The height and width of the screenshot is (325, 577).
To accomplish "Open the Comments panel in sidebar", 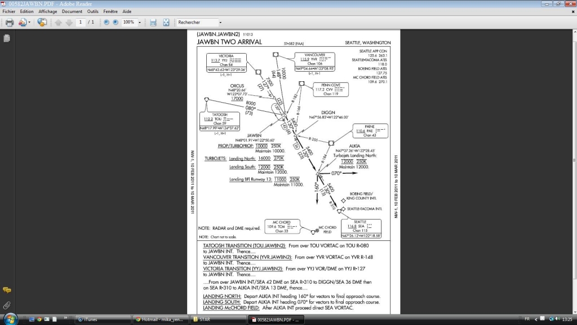I will pos(7,290).
